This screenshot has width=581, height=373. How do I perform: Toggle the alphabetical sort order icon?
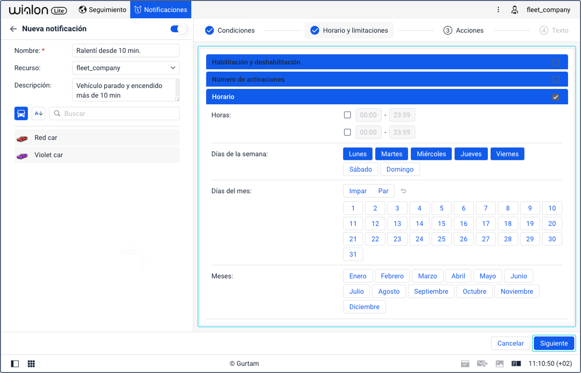click(38, 113)
